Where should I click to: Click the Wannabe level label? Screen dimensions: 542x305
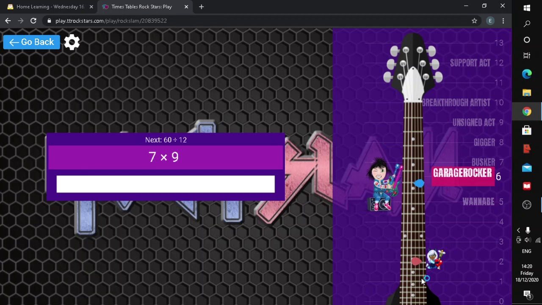point(478,202)
